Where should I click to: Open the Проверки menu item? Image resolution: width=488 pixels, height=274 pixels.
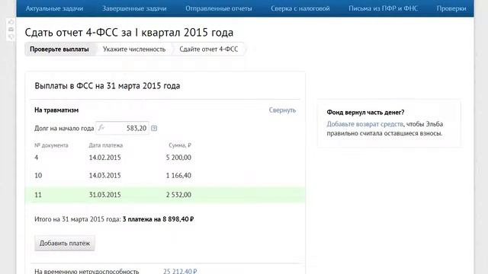(x=451, y=8)
